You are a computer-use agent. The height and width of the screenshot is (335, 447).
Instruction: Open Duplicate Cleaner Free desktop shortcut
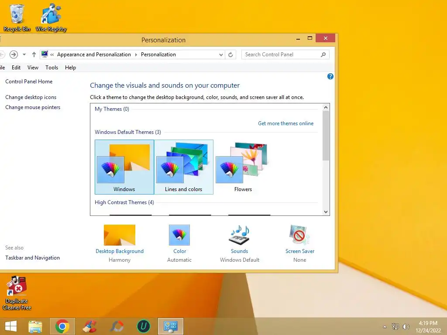tap(17, 293)
